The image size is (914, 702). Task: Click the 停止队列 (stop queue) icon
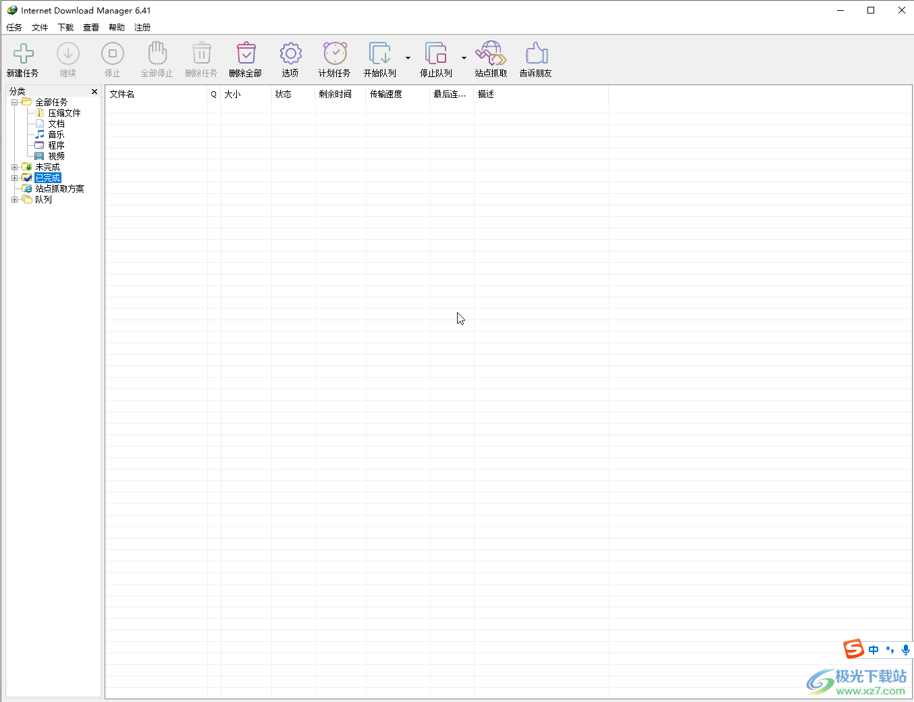tap(436, 53)
